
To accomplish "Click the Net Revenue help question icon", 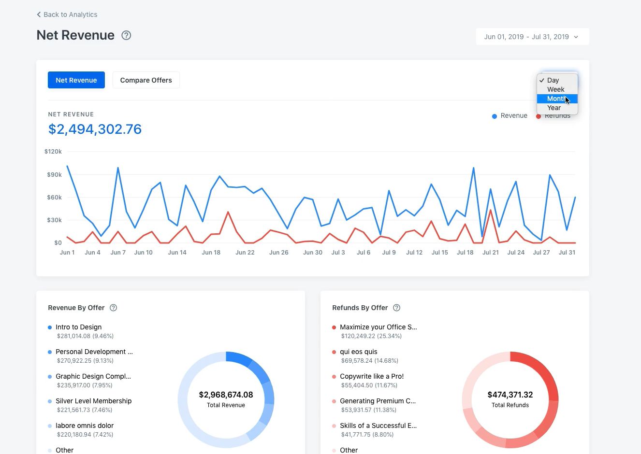I will pyautogui.click(x=126, y=35).
